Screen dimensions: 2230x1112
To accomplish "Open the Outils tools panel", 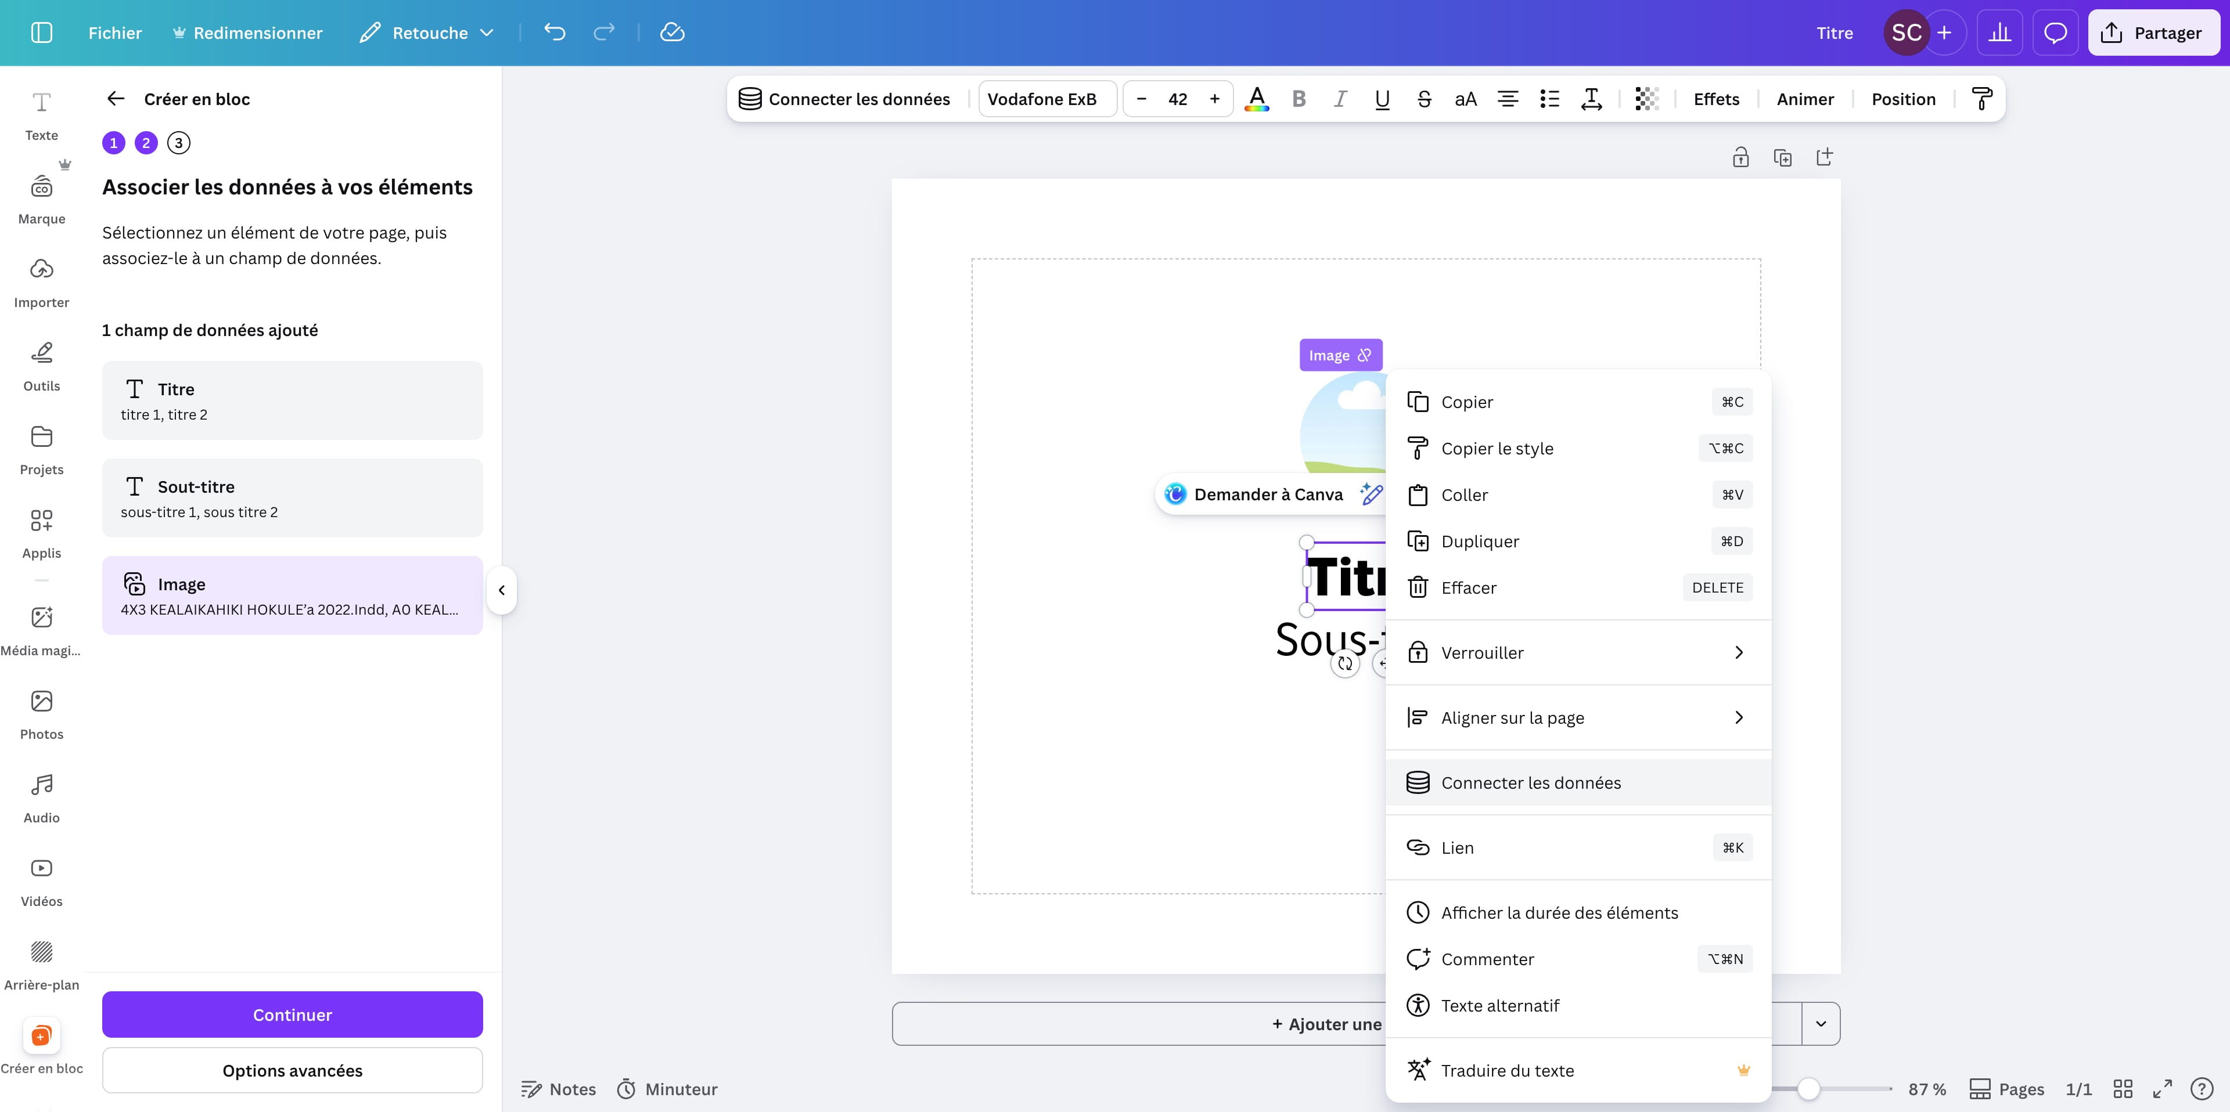I will click(x=42, y=367).
